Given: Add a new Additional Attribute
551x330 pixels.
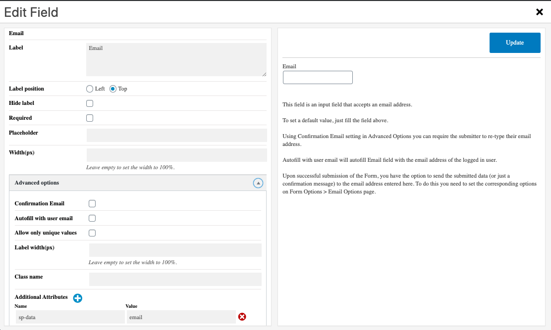Looking at the screenshot, I should (x=78, y=298).
